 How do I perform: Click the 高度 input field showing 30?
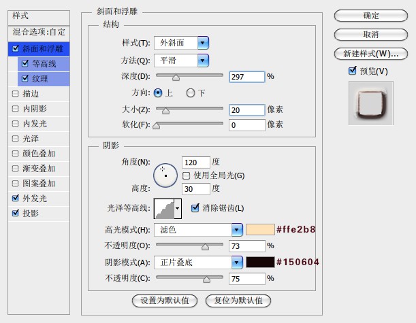196,189
